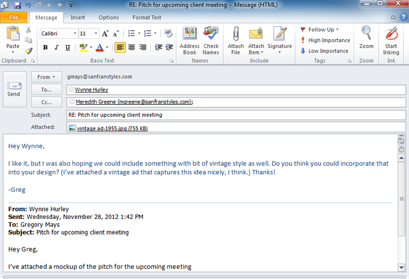Screen dimensions: 409x279
Task: Toggle italic text formatting
Action: coord(56,47)
